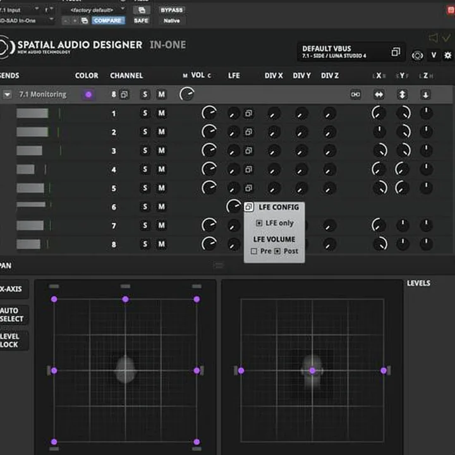Click the preset library icon above SAFE
This screenshot has height=455, width=455.
click(142, 10)
